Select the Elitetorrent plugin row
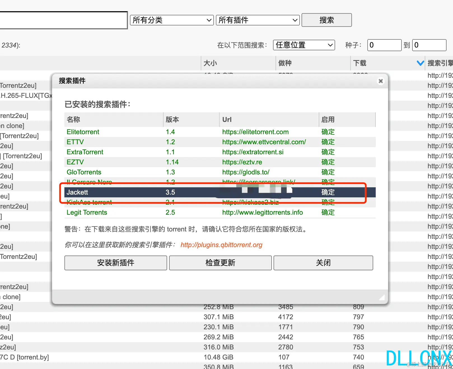This screenshot has height=369, width=453. [220, 132]
